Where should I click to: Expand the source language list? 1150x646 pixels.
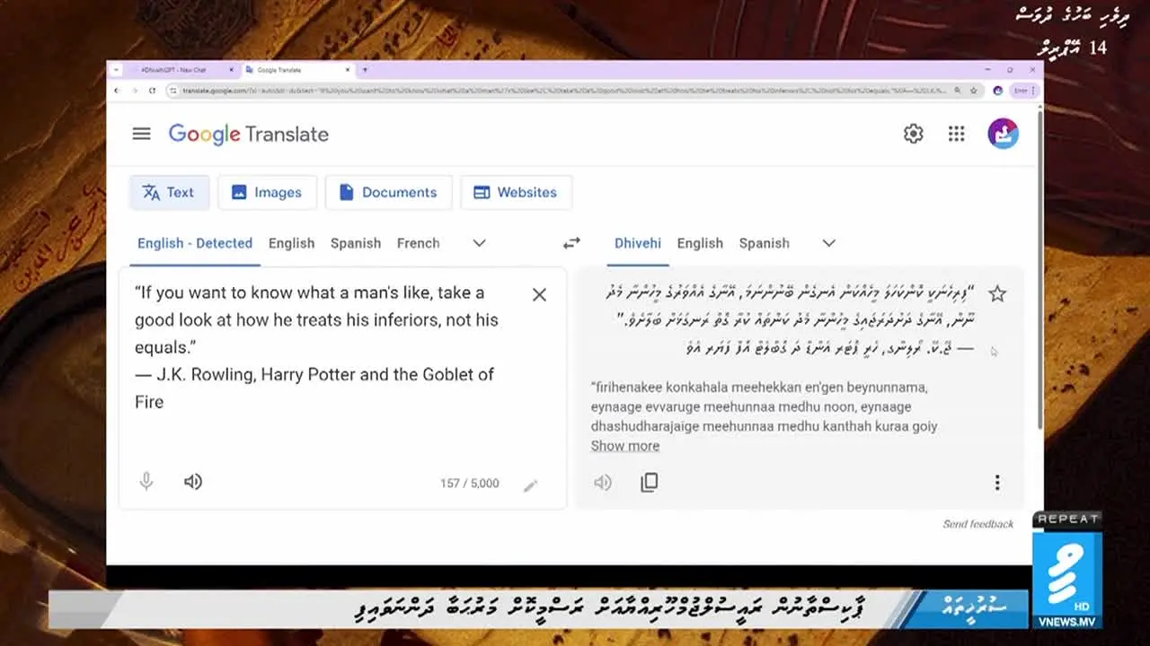click(480, 243)
